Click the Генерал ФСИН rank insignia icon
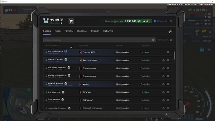Viewport: 215px width, 121px height. pyautogui.click(x=80, y=52)
